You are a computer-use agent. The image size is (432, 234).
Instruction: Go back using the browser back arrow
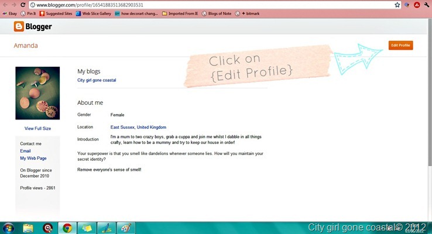pyautogui.click(x=5, y=5)
